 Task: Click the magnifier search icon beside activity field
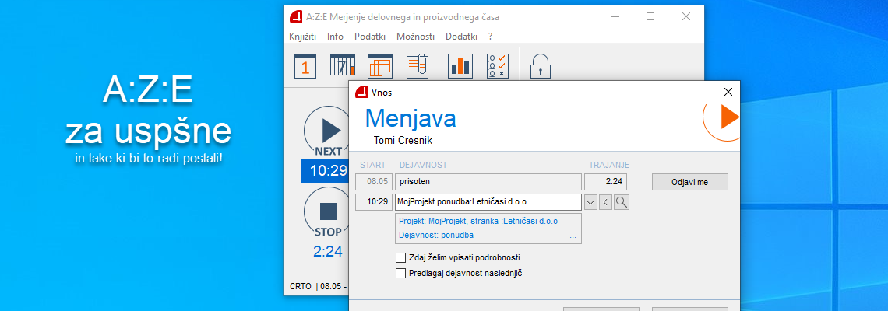tap(622, 202)
